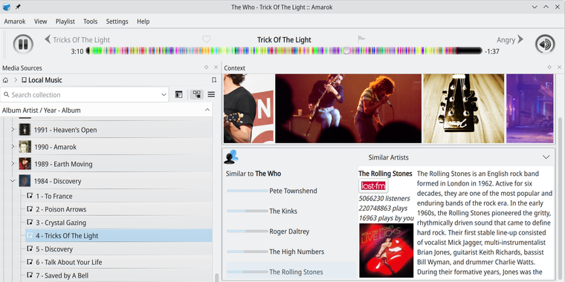Toggle the pin window icon
565x282 pixels.
pyautogui.click(x=18, y=7)
